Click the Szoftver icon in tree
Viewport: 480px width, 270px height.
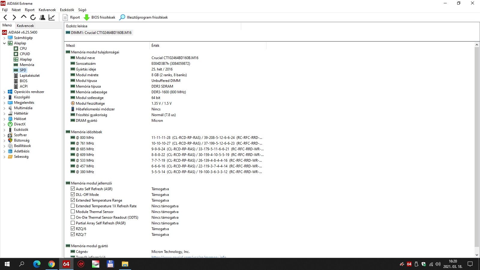10,135
